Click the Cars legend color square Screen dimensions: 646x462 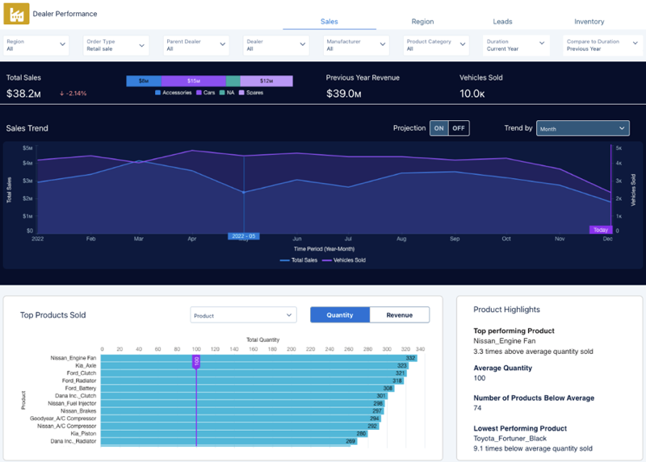point(199,93)
